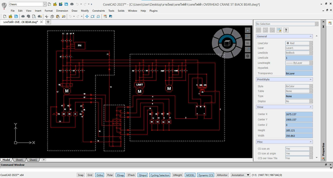
Task: Click the Save icon in the Standard toolbar
Action: [16, 16]
